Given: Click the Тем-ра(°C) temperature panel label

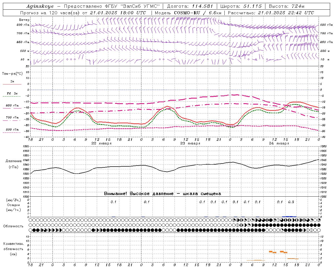Looking at the screenshot, I should [x=12, y=74].
